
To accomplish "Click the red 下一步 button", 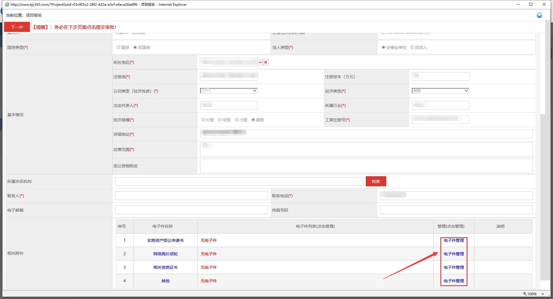I will pos(17,27).
